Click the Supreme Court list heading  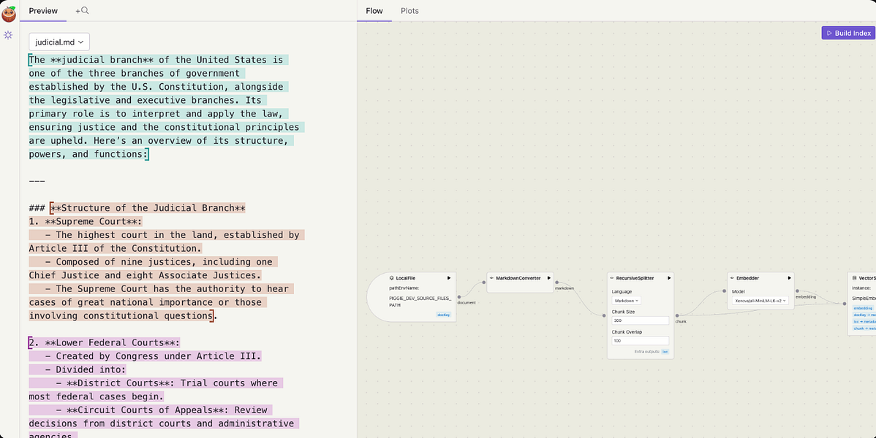pyautogui.click(x=86, y=221)
